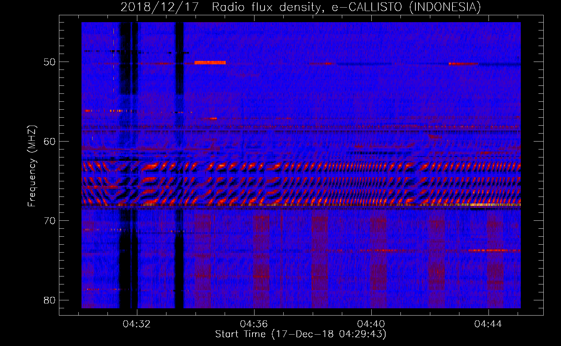This screenshot has width=561, height=346.
Task: Click the 04:40 time tick label
Action: pyautogui.click(x=371, y=324)
